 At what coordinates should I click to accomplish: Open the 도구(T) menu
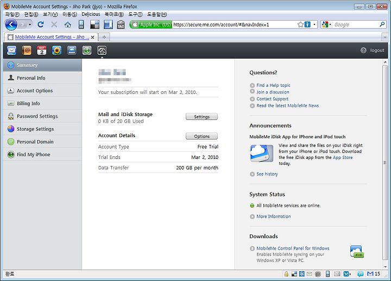point(135,14)
